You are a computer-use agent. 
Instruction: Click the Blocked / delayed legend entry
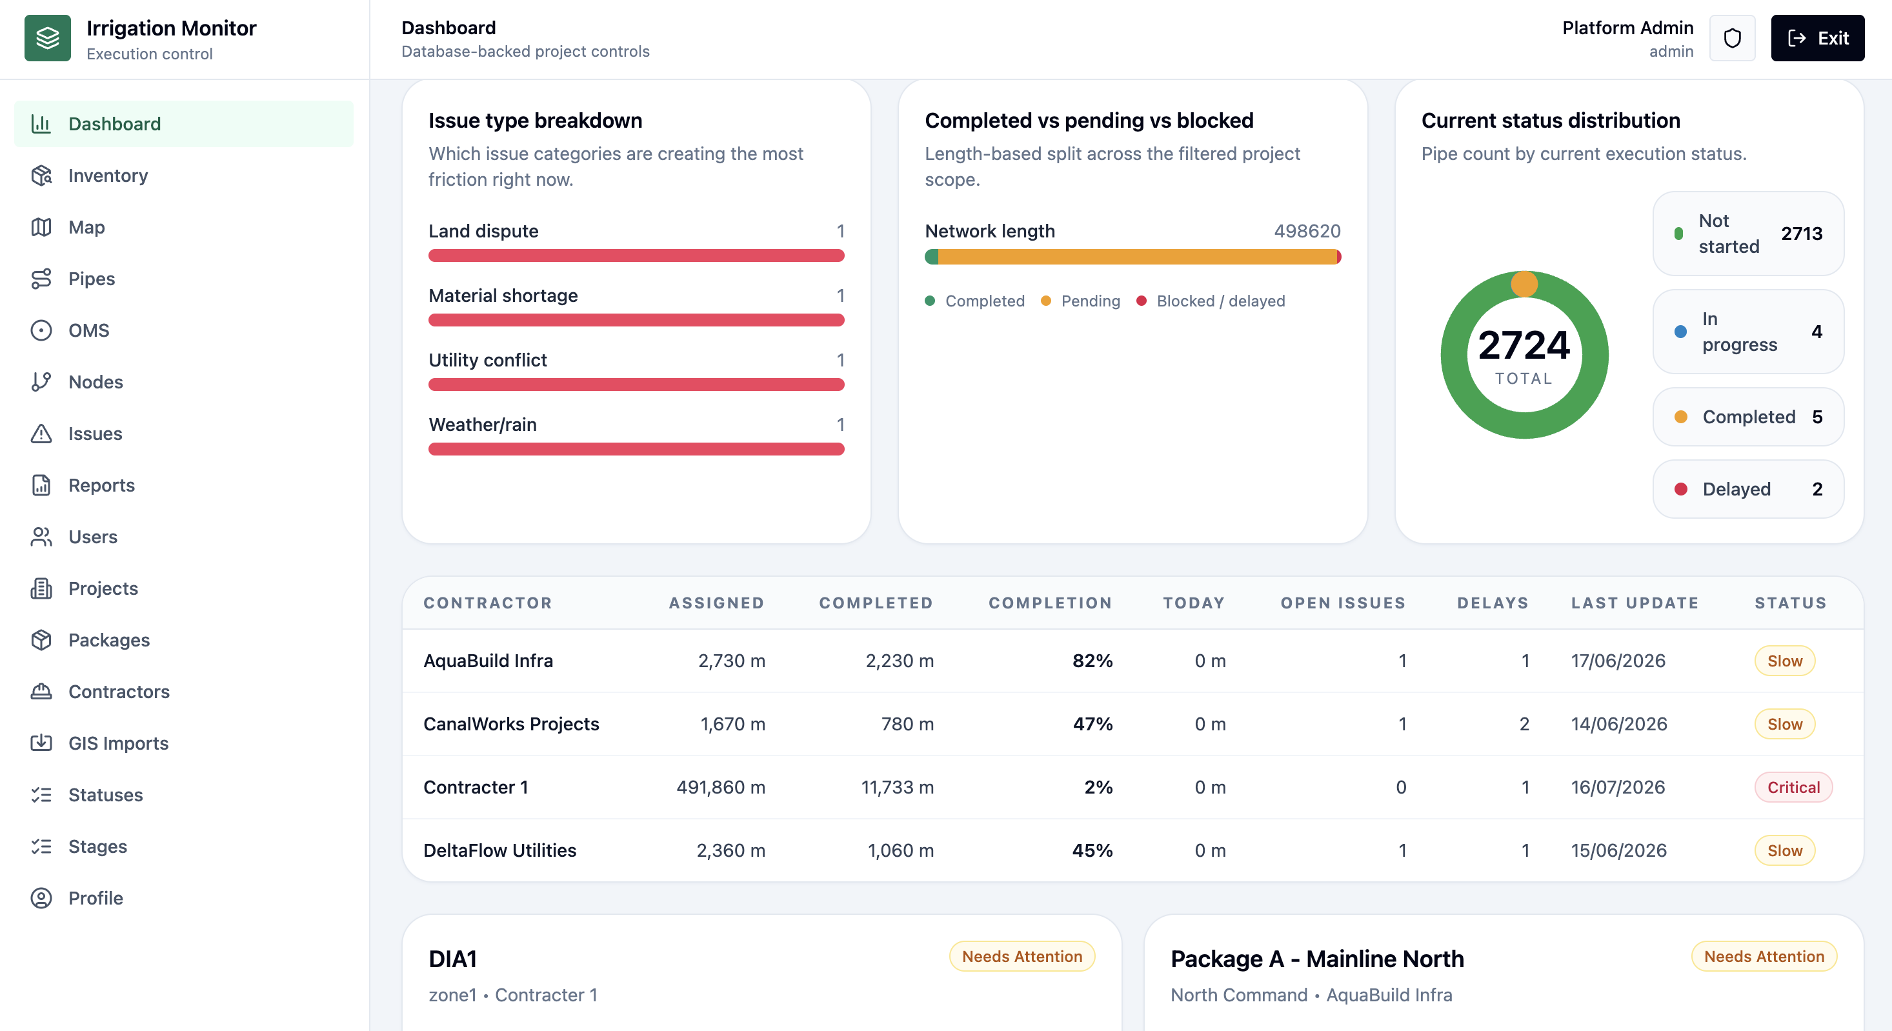point(1211,301)
